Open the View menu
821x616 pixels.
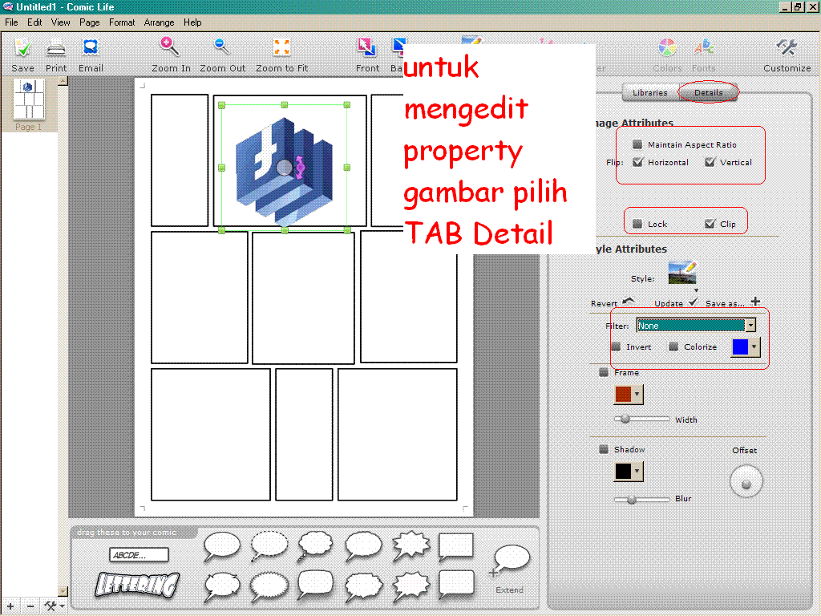pos(60,22)
